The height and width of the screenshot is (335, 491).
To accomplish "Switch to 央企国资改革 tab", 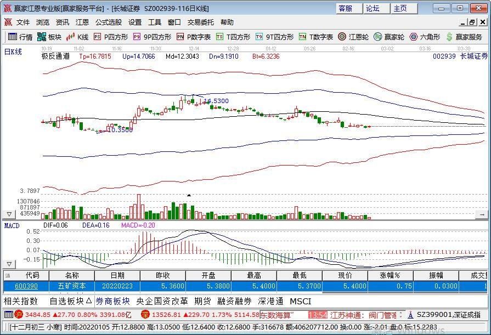I will click(x=162, y=301).
